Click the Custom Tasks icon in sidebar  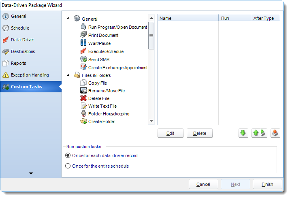point(6,87)
